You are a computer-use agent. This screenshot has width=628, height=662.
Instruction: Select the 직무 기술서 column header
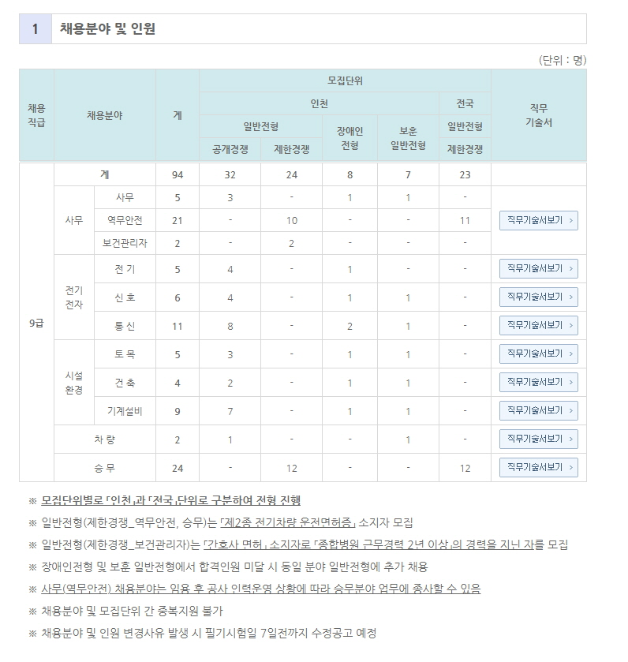click(x=538, y=115)
